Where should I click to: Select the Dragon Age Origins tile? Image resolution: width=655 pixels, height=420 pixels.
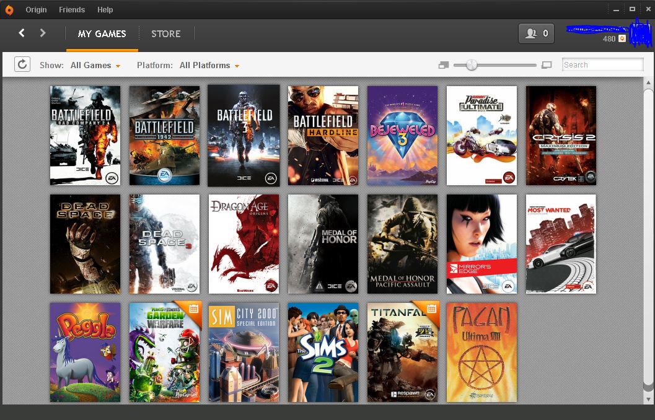coord(244,244)
